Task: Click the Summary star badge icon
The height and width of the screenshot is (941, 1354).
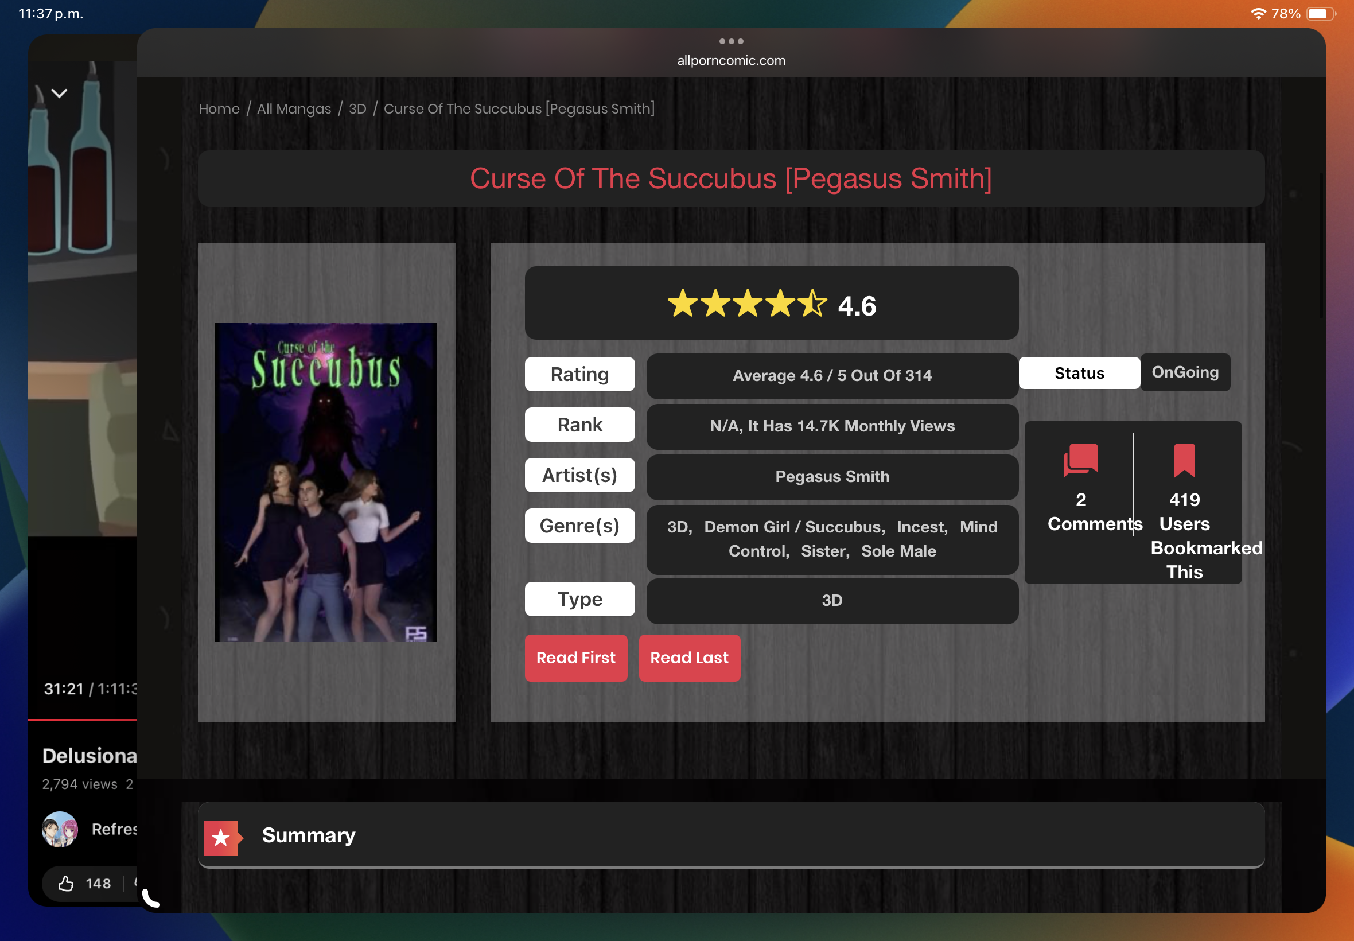Action: tap(221, 837)
